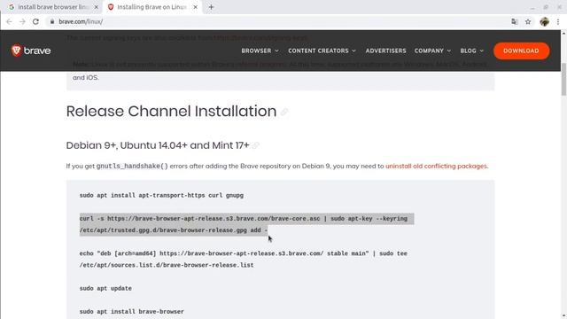
Task: Click '/etc/apt/trusted.gpg.d/brave-browser-release.gpg add -' line
Action: pos(174,230)
